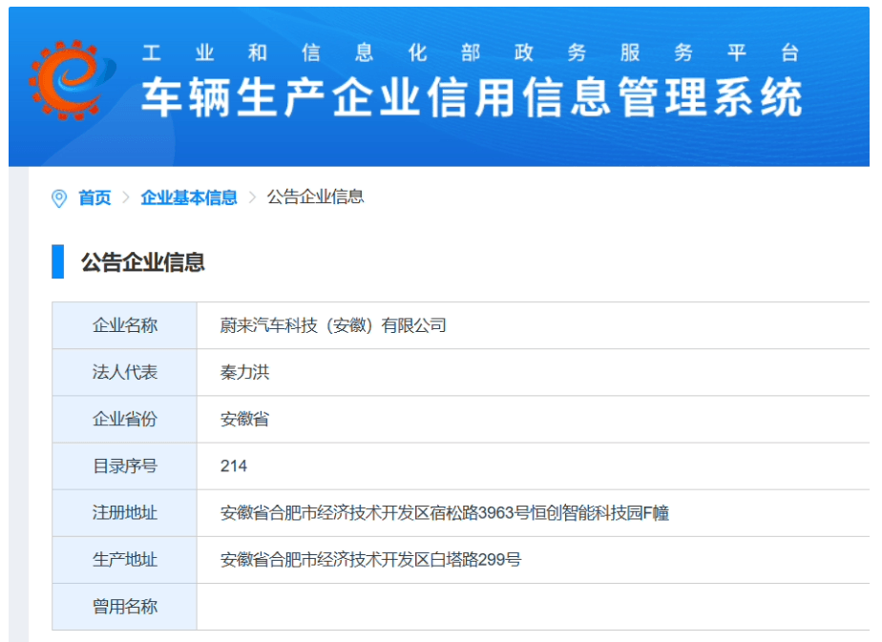Screen dimensions: 882x642
Task: Select the 企业名称 label cell
Action: [x=124, y=325]
